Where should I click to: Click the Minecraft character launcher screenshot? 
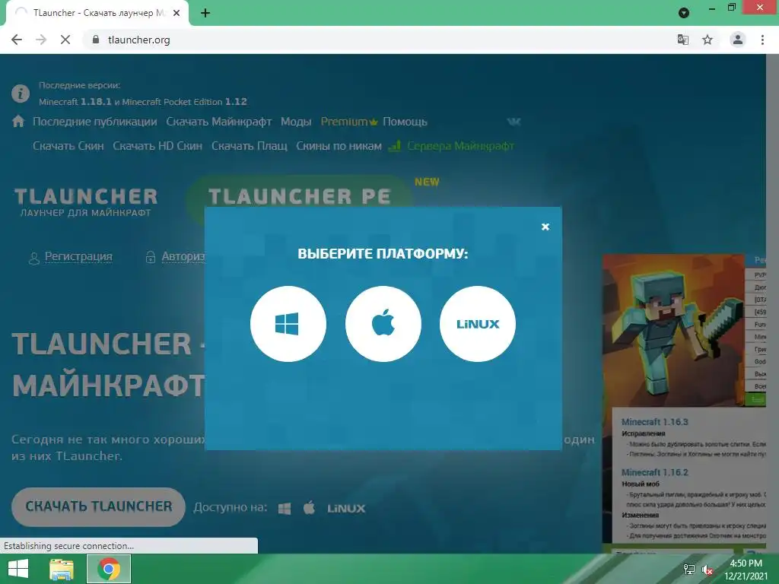[x=673, y=331]
